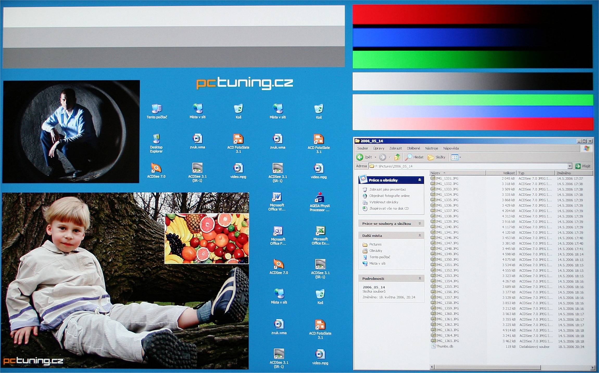Open the Views dropdown arrow

click(460, 157)
